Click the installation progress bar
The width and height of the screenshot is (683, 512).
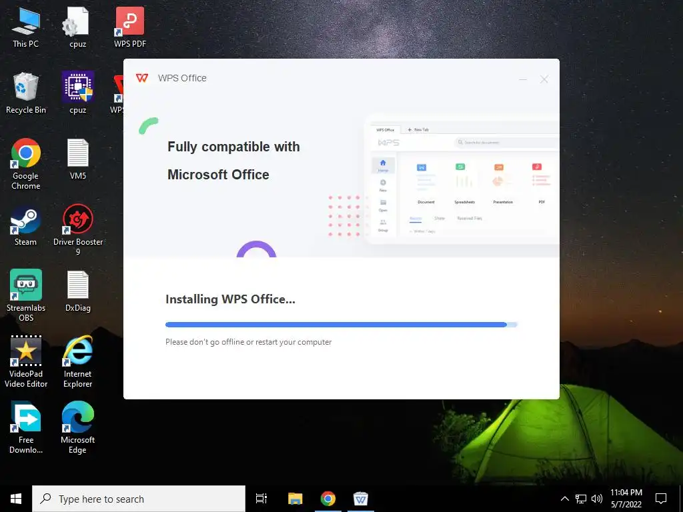(x=341, y=325)
